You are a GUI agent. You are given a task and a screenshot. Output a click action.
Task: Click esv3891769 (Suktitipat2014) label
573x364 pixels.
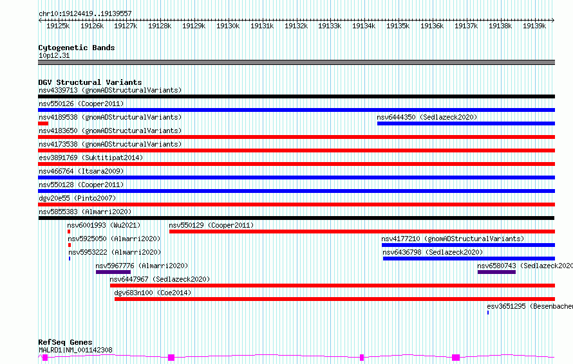pos(91,158)
